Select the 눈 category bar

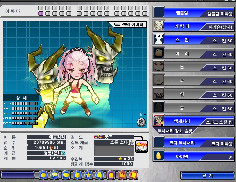tap(182, 67)
